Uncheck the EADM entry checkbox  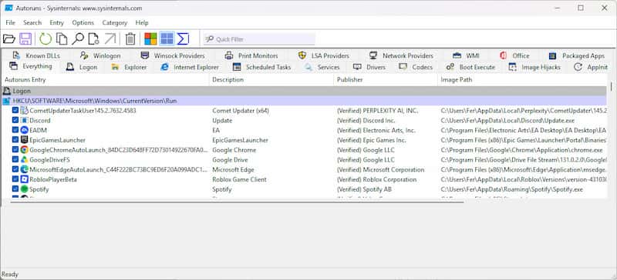coord(15,130)
